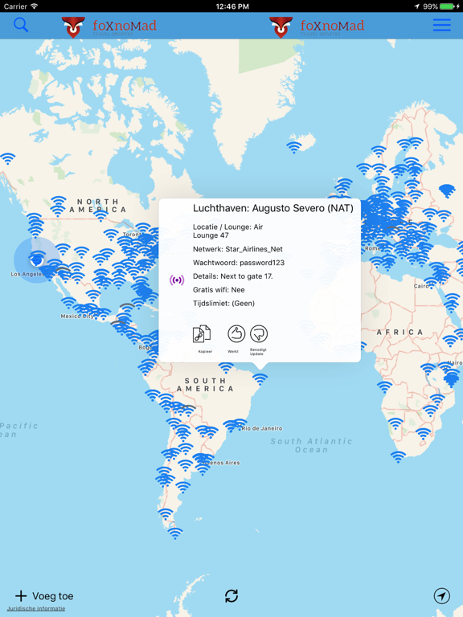Screen dimensions: 463x617
Task: Tap the 12:46 PM clock in the status bar
Action: click(x=232, y=6)
